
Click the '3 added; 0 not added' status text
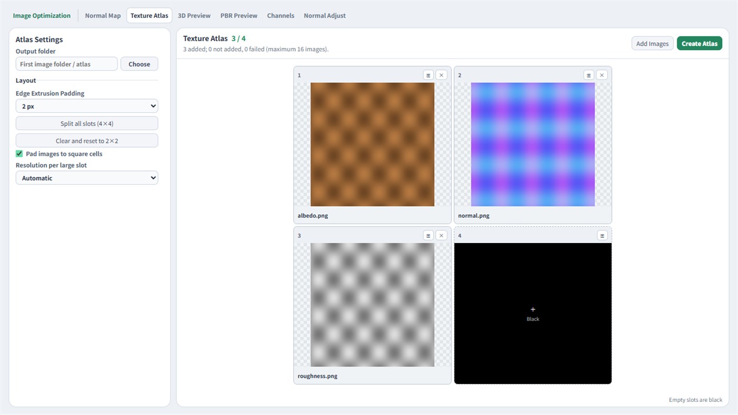(256, 49)
